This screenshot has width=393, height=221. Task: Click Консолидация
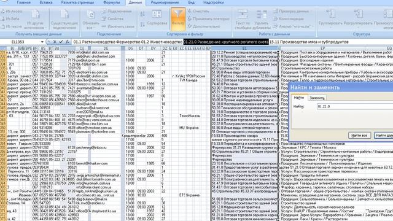289,19
